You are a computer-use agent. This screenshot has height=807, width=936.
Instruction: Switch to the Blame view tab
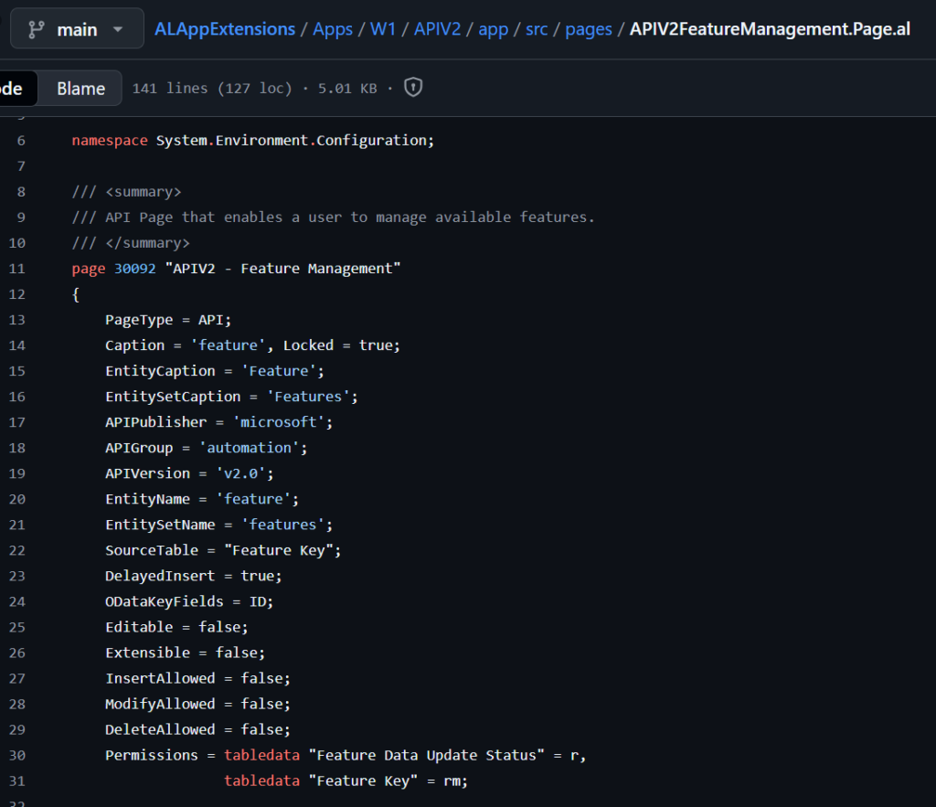[80, 89]
